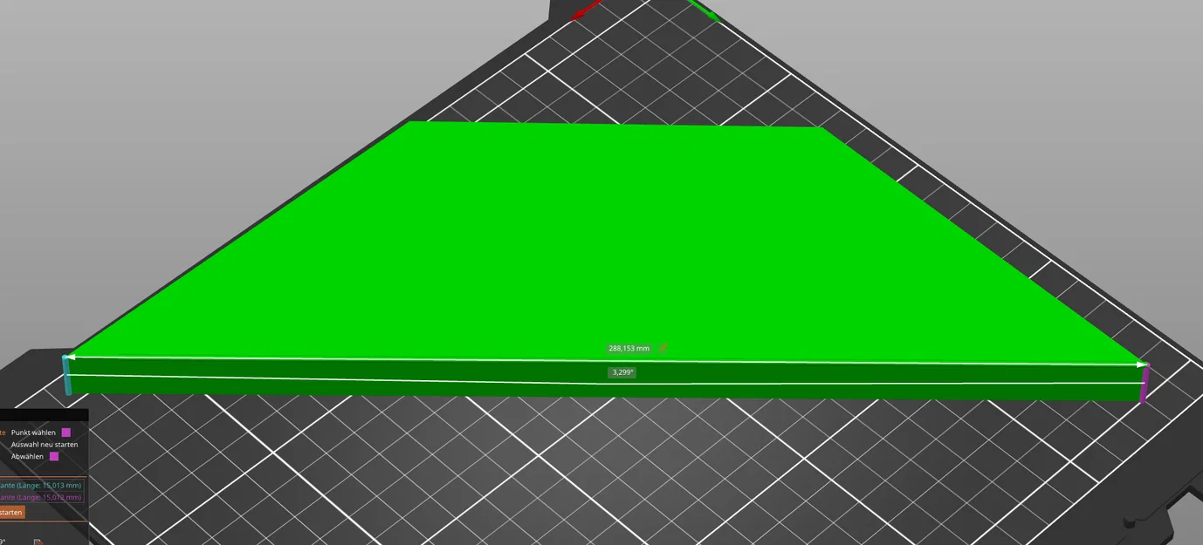Screen dimensions: 1203x545
Task: Click the Auswahl neu starten label
Action: click(x=44, y=445)
